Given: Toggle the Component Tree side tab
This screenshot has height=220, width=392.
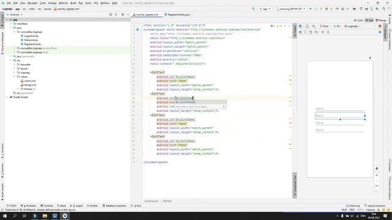Looking at the screenshot, I should click(x=295, y=185).
